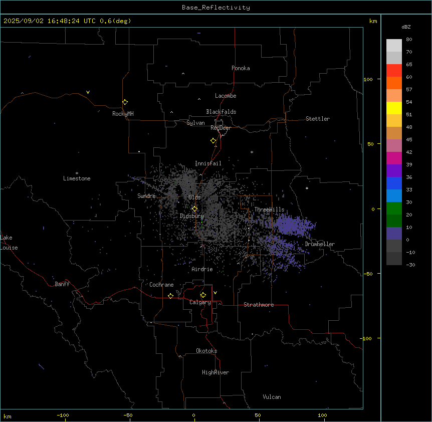Click the Limestone map label
Screen dimensions: 432x422
coord(77,178)
